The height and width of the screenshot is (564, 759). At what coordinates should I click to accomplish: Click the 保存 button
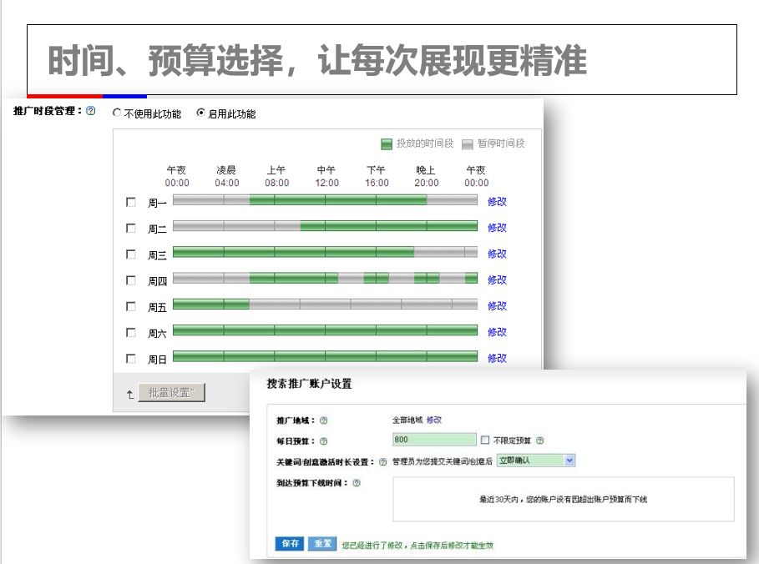(x=290, y=544)
